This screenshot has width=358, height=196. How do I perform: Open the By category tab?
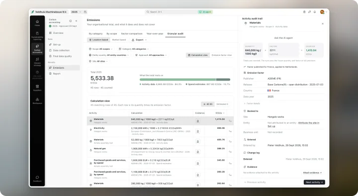tap(95, 34)
